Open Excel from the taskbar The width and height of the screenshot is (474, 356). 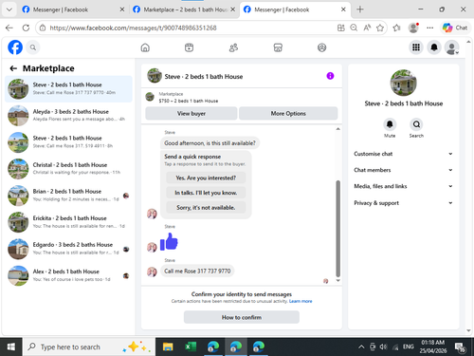pos(191,347)
